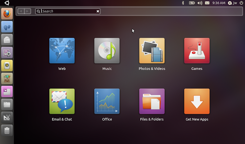
Task: Open Empathy chat from the launcher
Action: (x=7, y=27)
